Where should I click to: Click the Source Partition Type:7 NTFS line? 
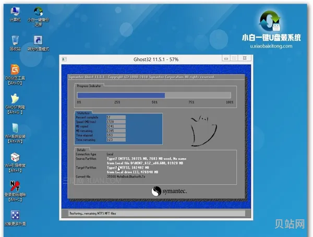147,159
